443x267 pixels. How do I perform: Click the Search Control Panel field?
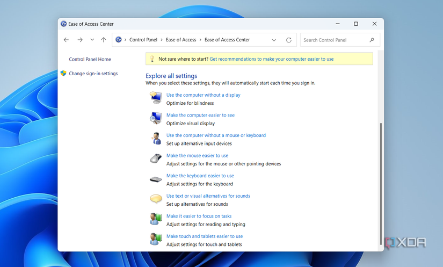[x=340, y=40]
